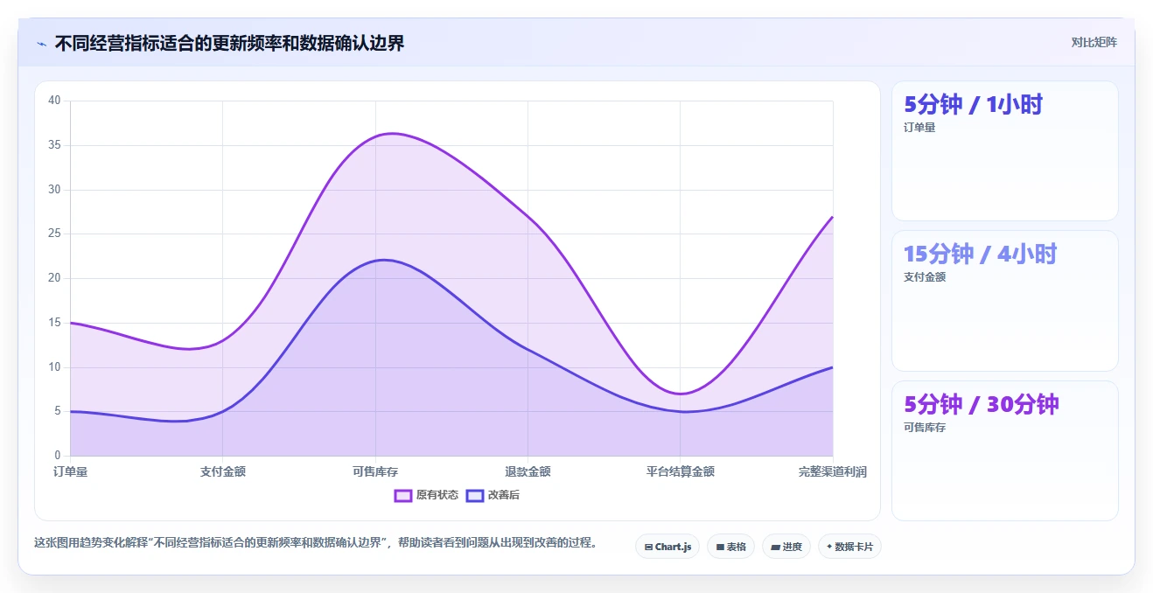The height and width of the screenshot is (593, 1153).
Task: Click the 35 y-axis tick label
Action: pyautogui.click(x=54, y=145)
